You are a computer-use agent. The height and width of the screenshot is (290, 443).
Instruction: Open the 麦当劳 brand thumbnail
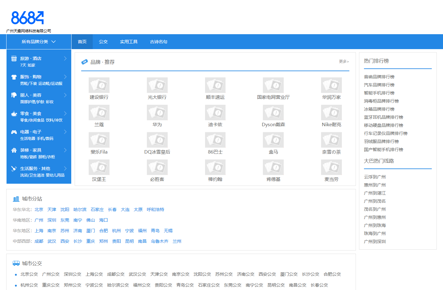coord(331,167)
